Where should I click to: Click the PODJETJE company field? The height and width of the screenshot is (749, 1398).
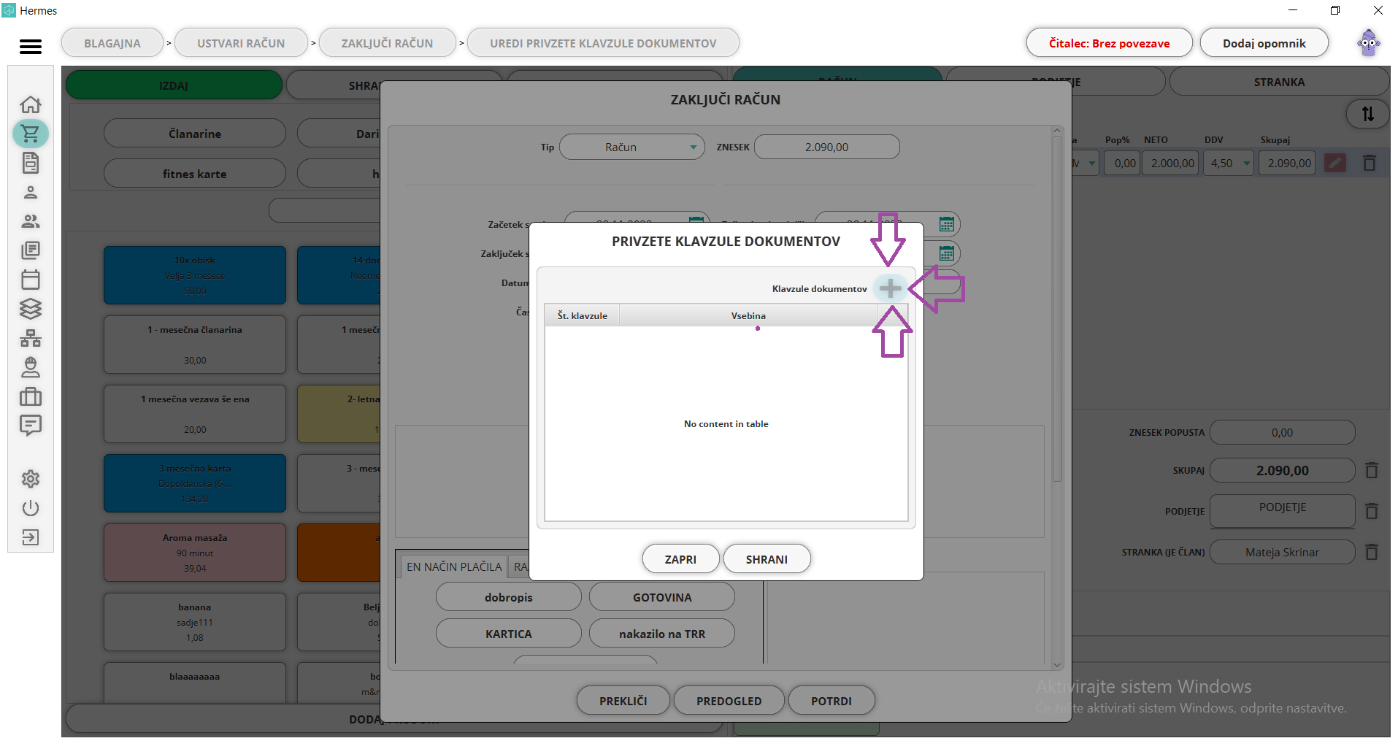(x=1282, y=511)
